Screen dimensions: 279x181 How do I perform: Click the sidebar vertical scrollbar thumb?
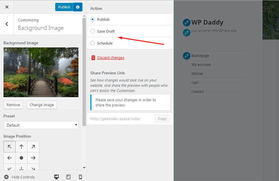(84, 72)
